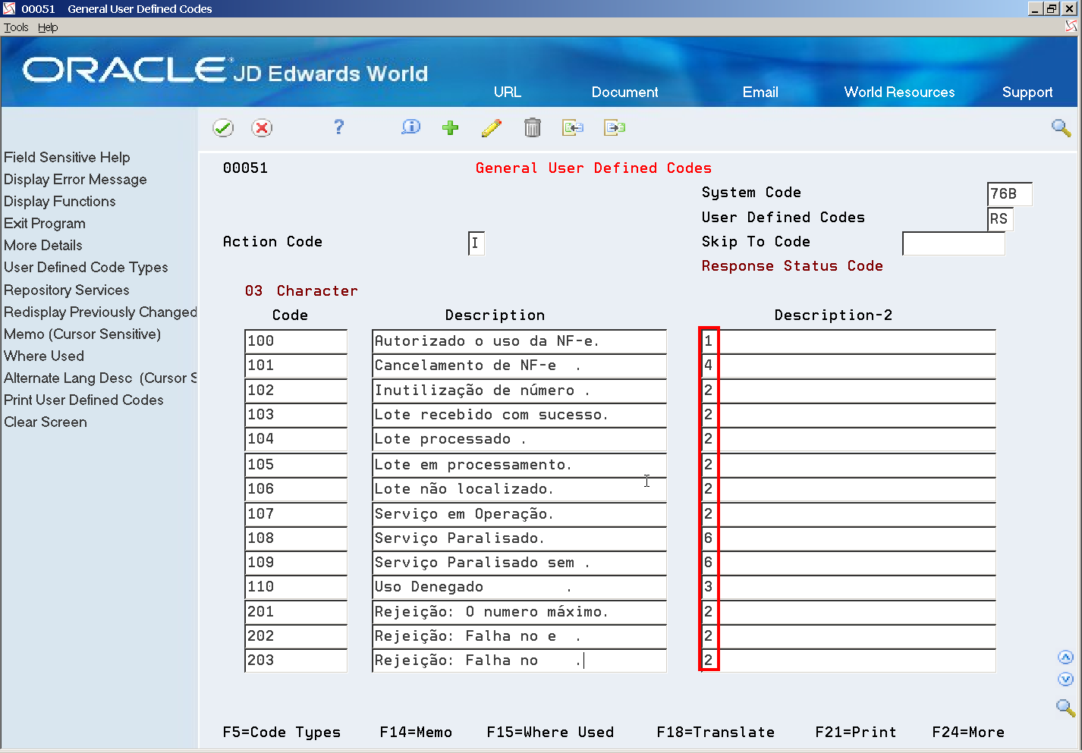Focus the Action Code input field
1082x753 pixels.
pos(477,243)
